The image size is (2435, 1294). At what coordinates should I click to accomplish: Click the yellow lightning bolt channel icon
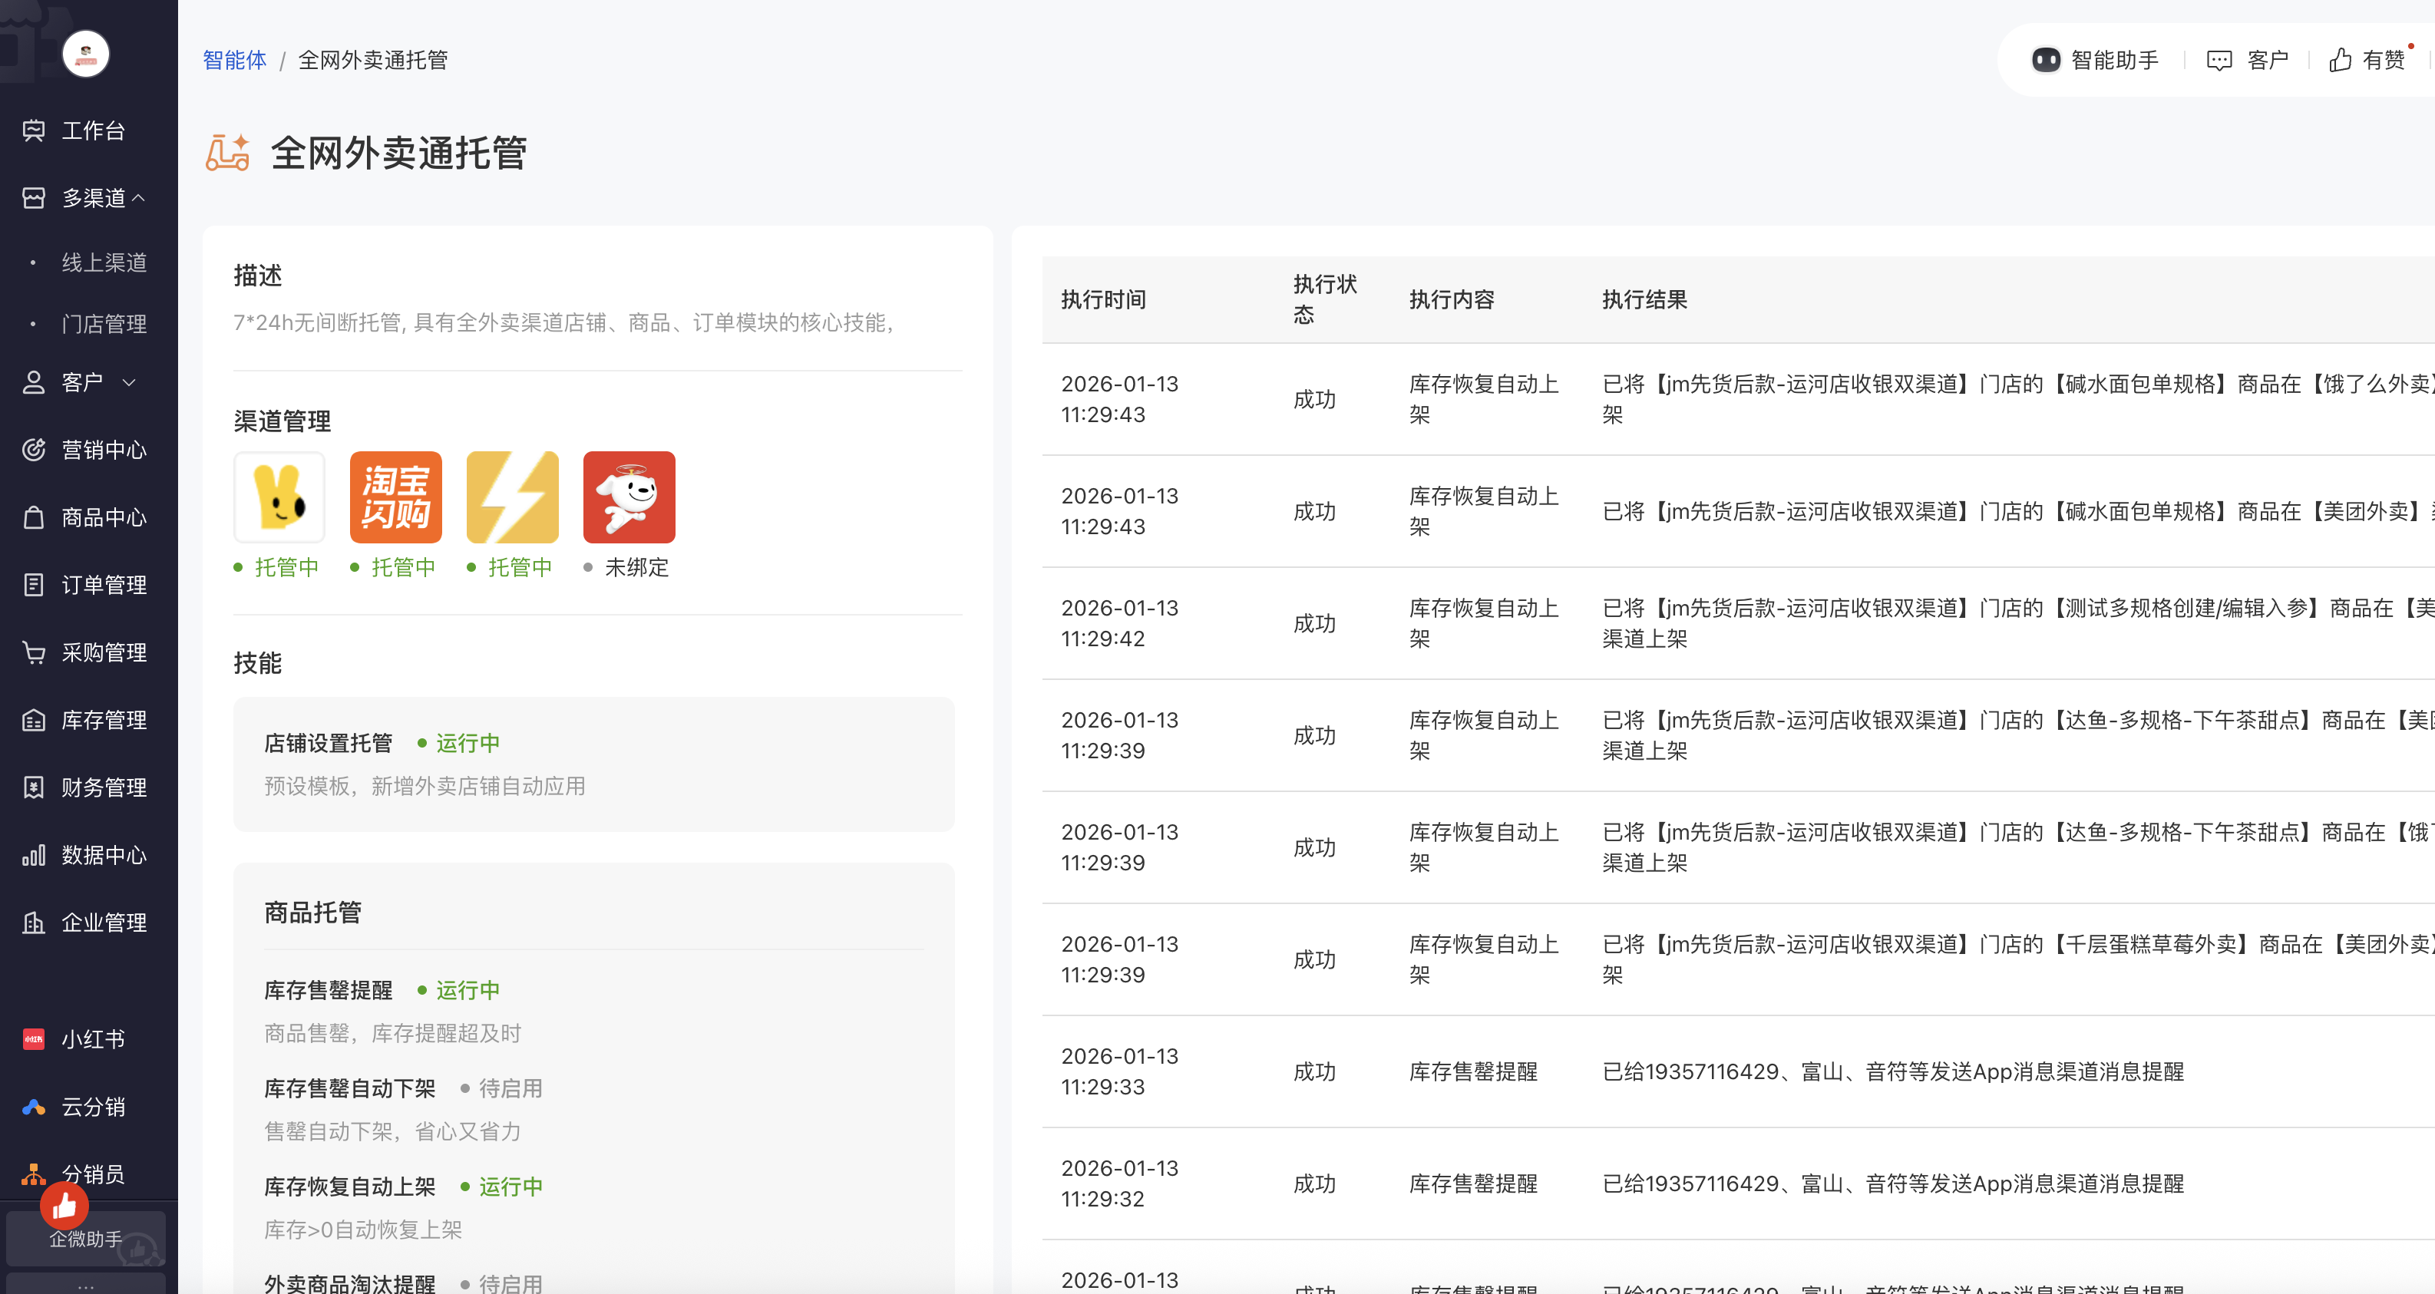tap(512, 497)
